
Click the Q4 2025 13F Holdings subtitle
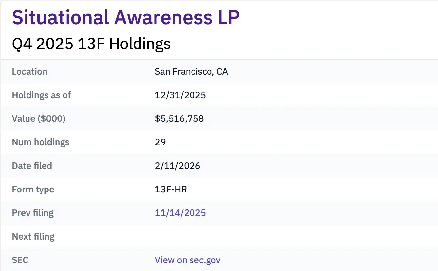pos(91,44)
